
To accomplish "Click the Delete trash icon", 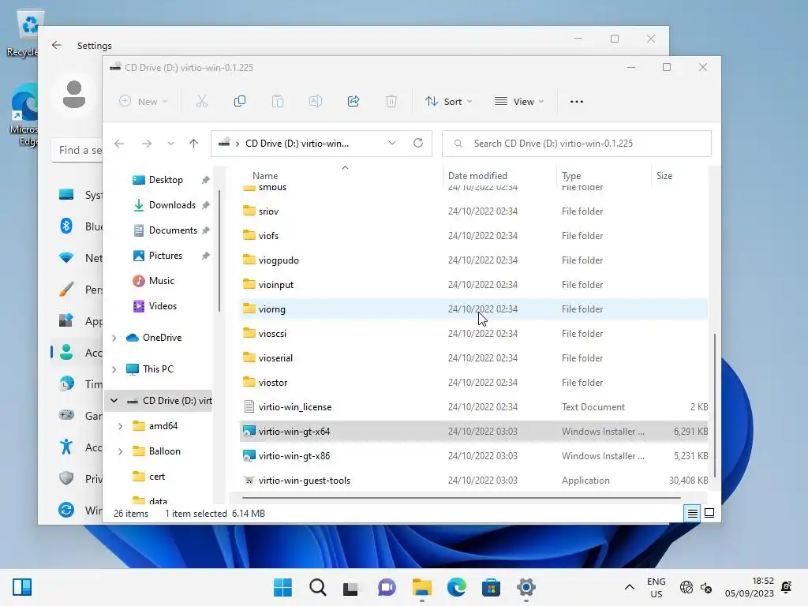I will coord(391,102).
